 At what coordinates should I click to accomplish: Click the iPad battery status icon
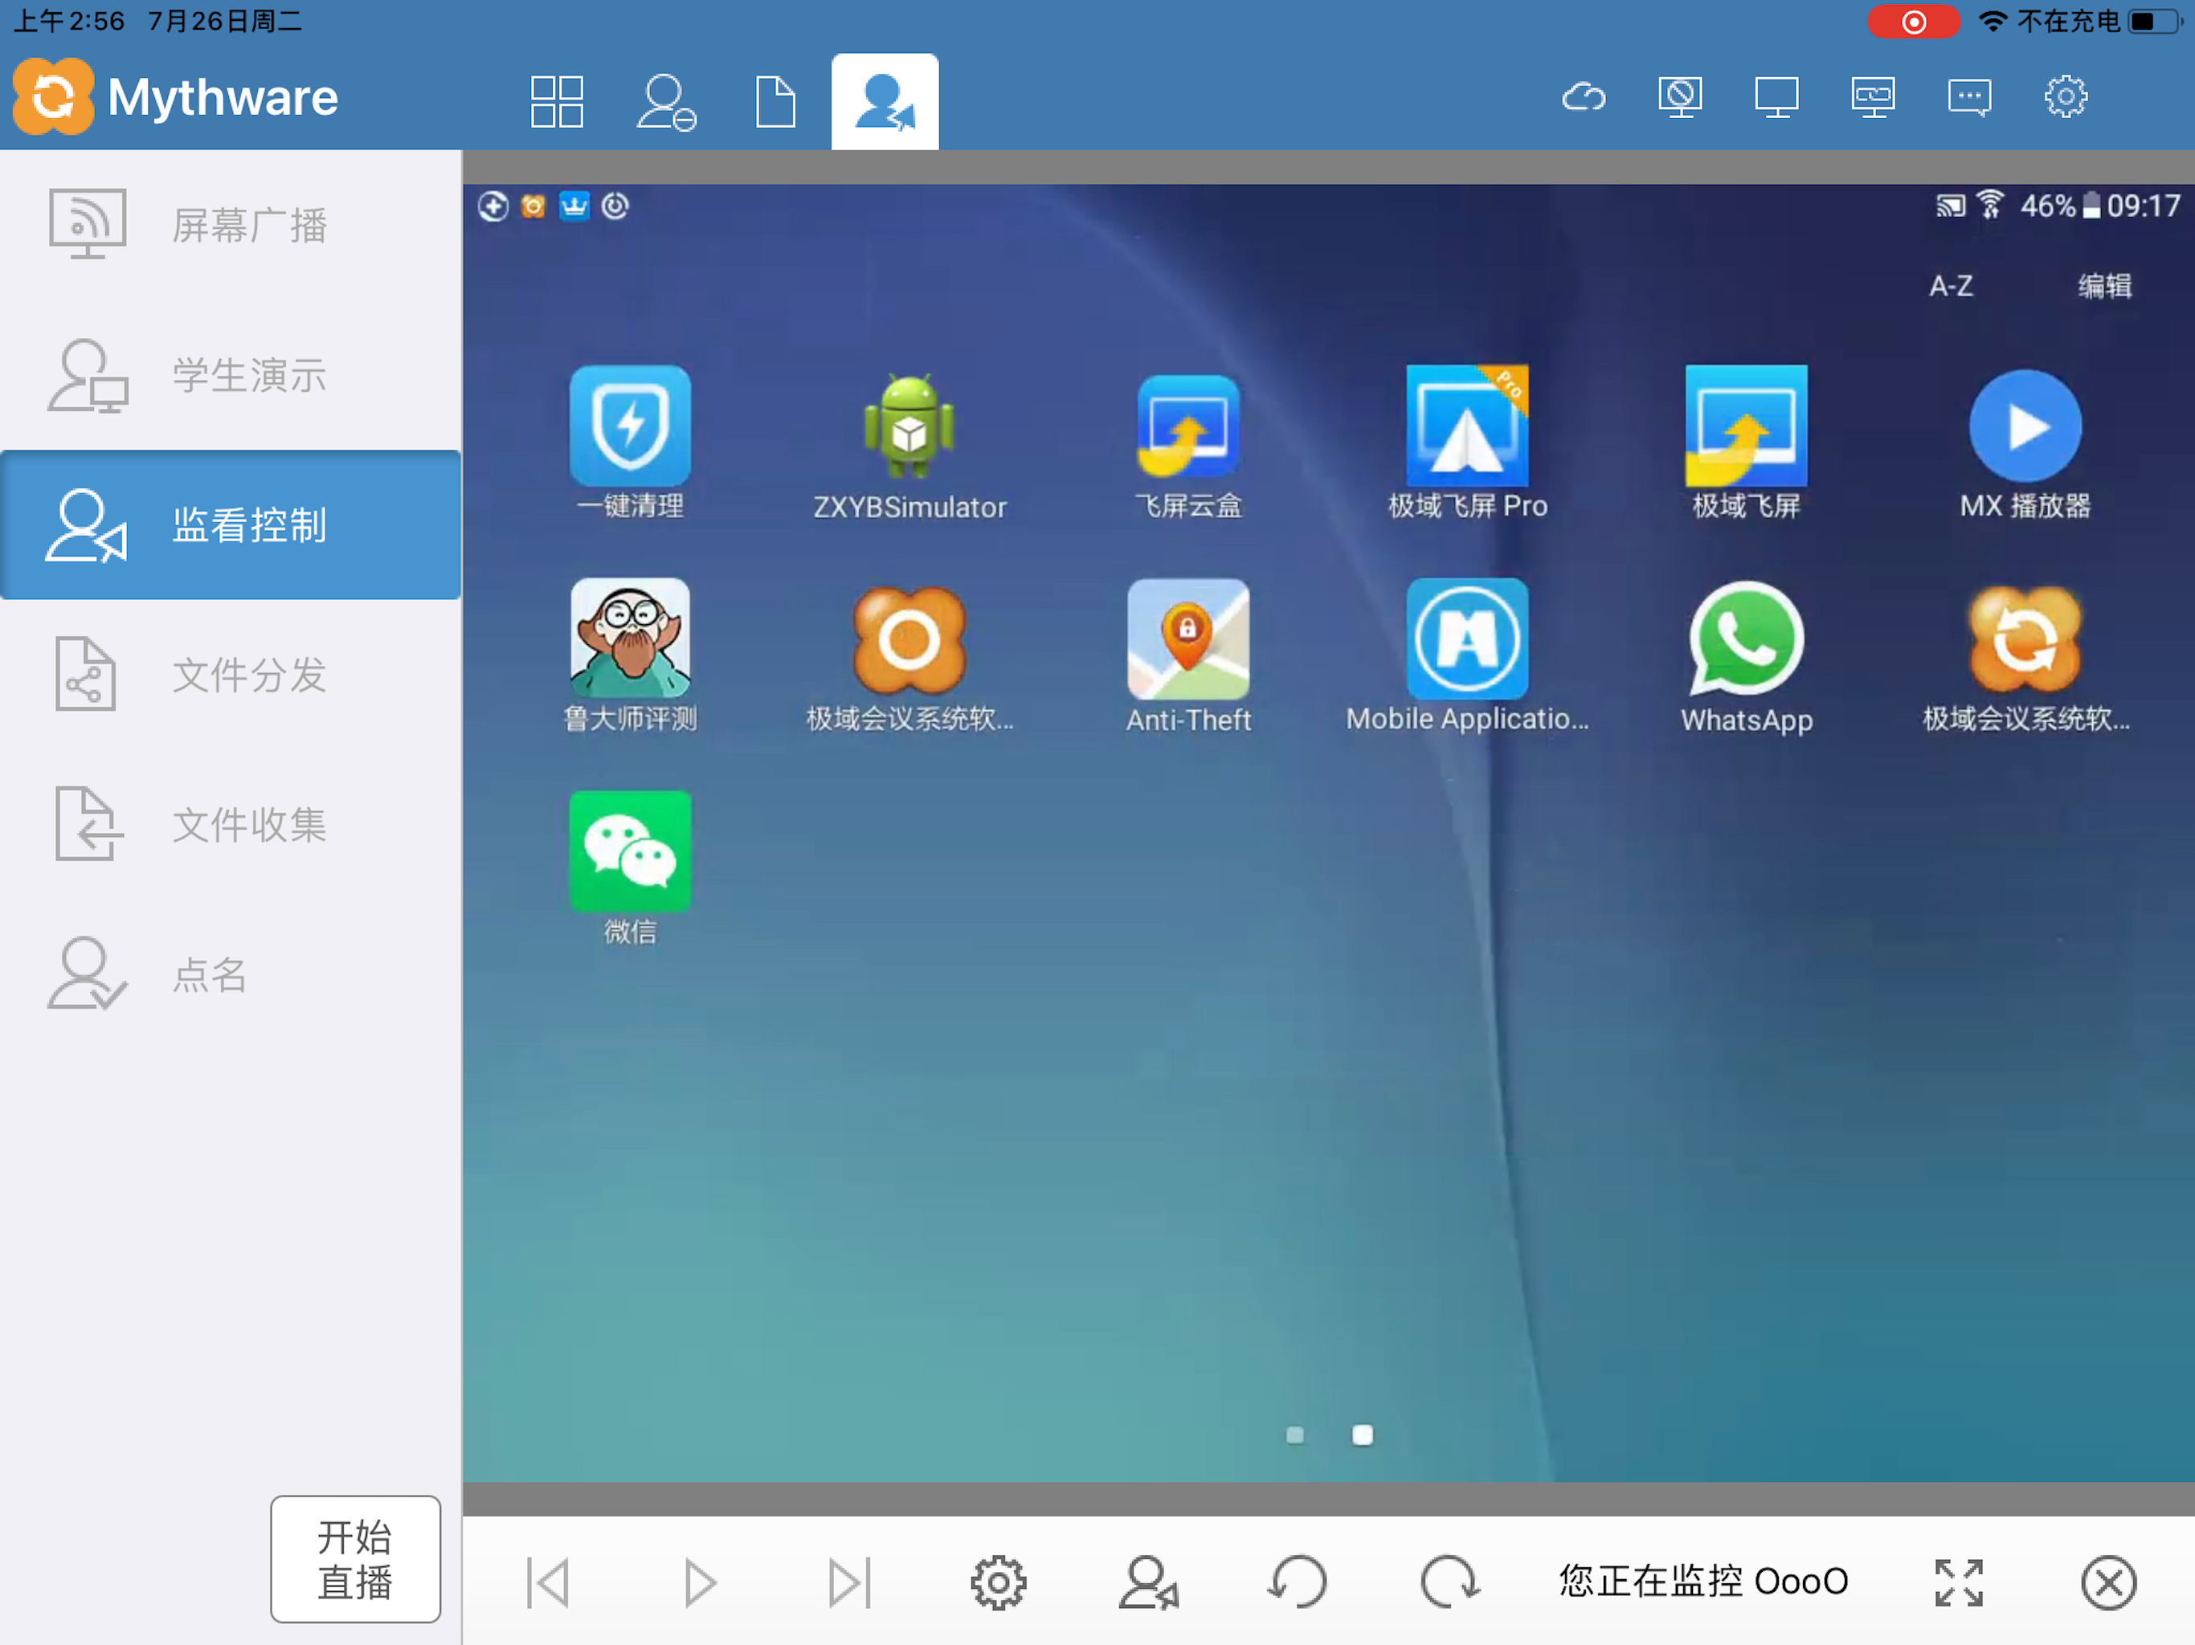pos(2156,21)
